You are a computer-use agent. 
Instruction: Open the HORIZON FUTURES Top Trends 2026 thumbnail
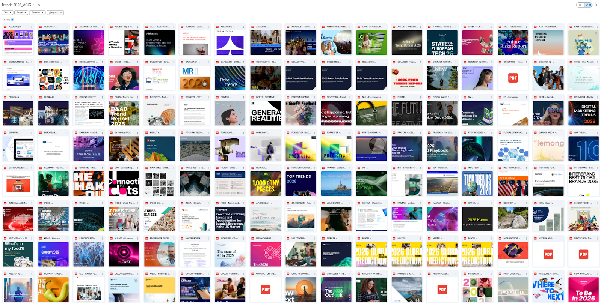[301, 183]
